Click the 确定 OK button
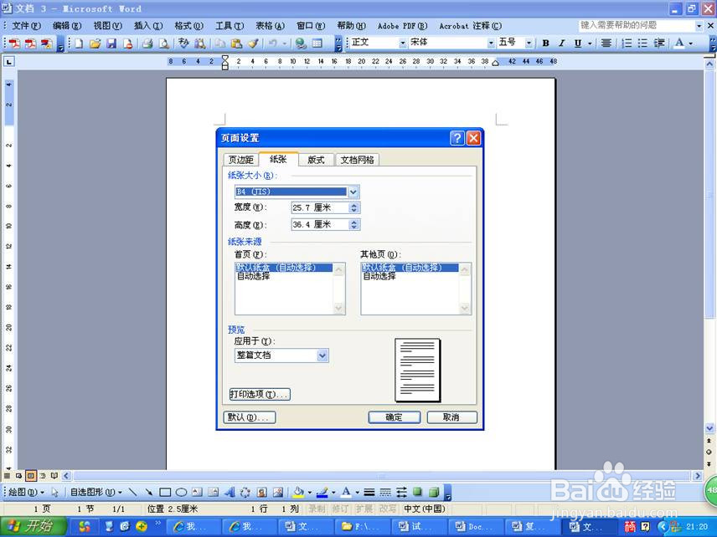 tap(395, 417)
